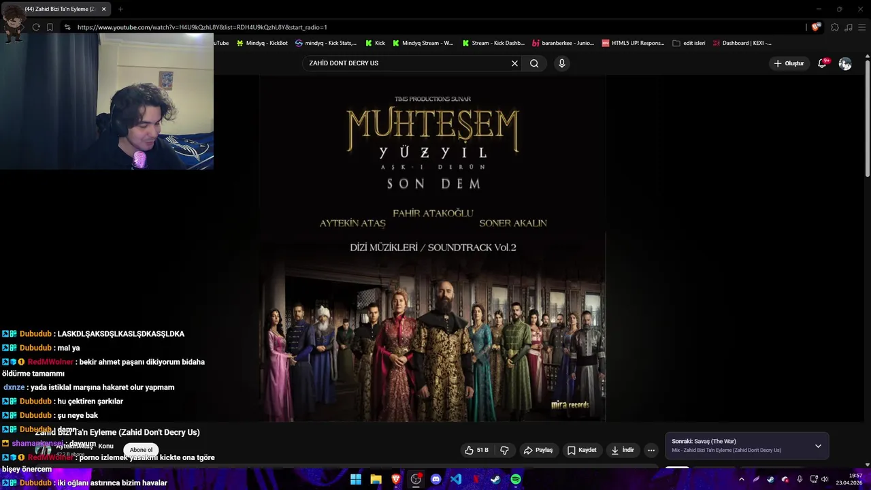871x490 pixels.
Task: Open browser extensions puzzle icon
Action: 835,27
